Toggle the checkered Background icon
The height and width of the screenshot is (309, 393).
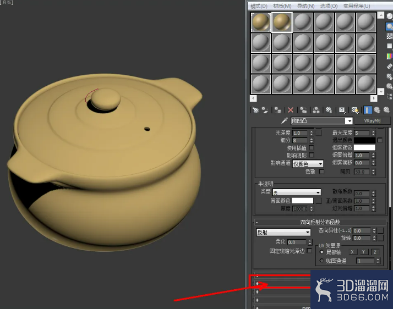[389, 36]
